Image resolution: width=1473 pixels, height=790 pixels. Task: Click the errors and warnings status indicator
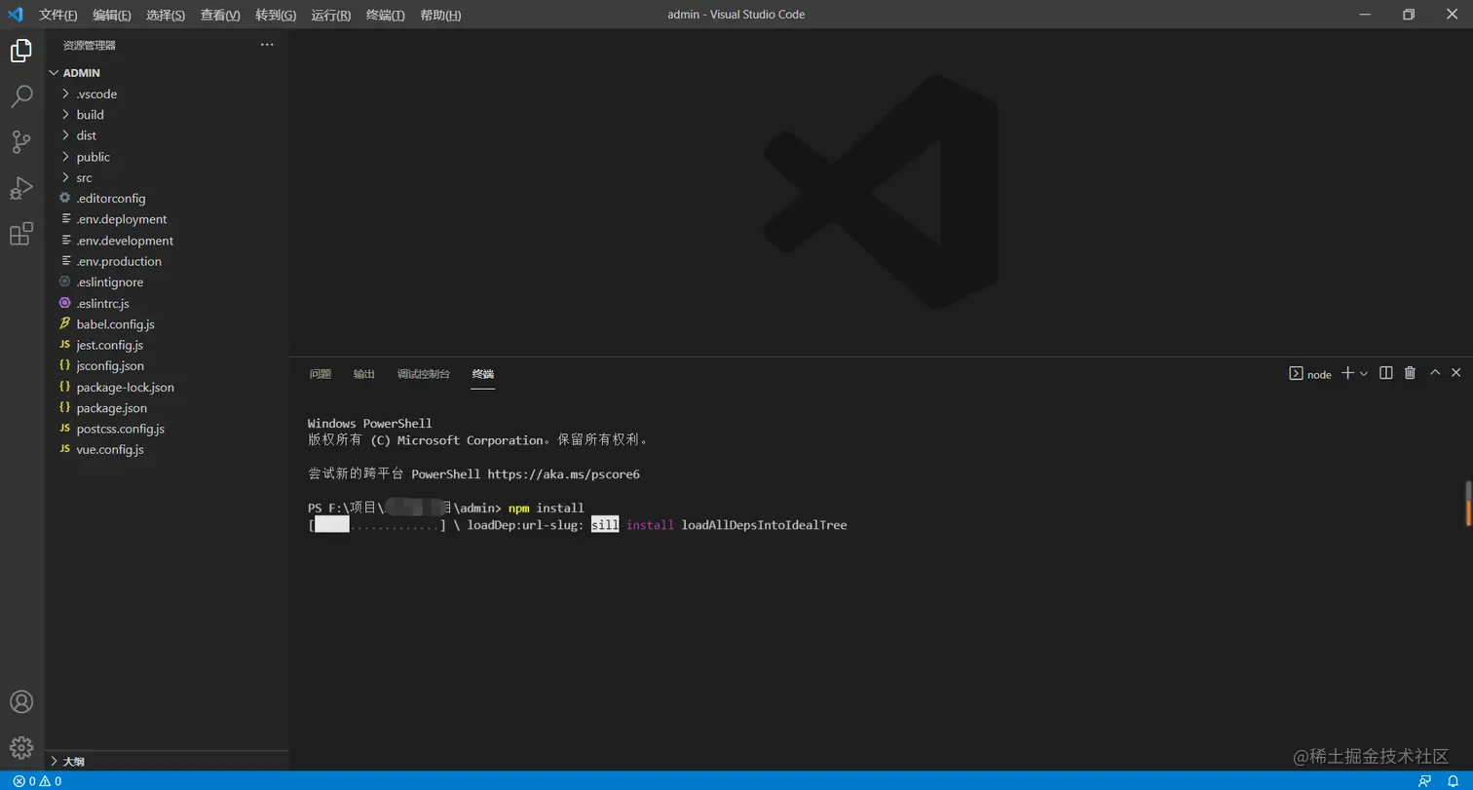[x=37, y=781]
